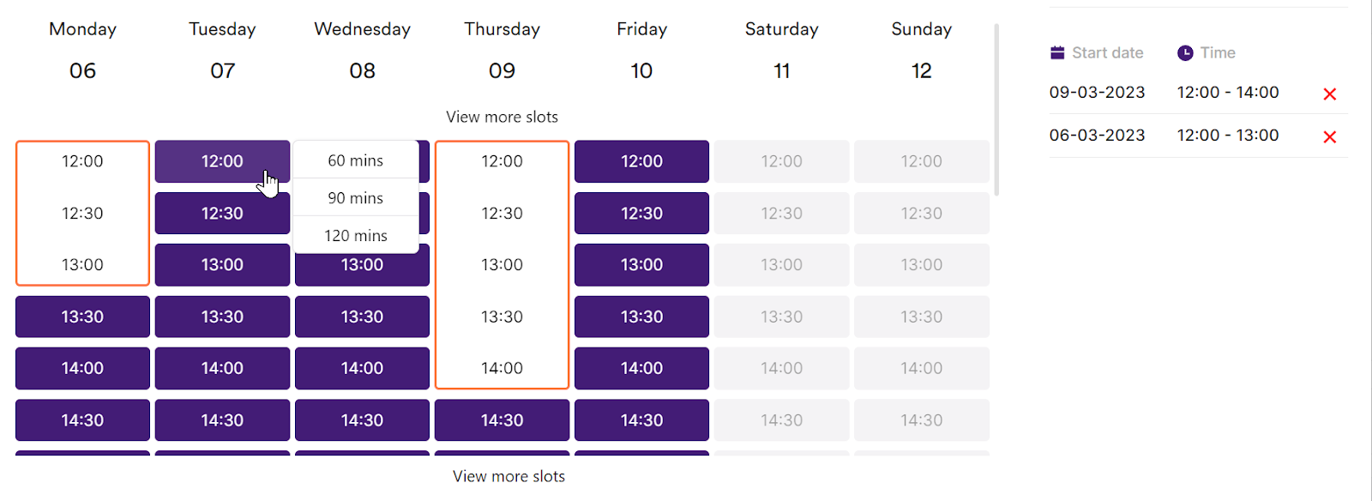Toggle the selected Thursday 12:00–14:00 block
Image resolution: width=1372 pixels, height=501 pixels.
502,264
